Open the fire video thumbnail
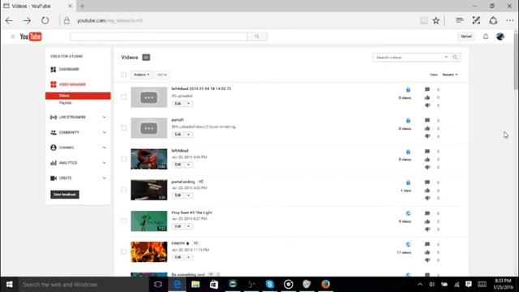This screenshot has width=519, height=292. pyautogui.click(x=149, y=252)
